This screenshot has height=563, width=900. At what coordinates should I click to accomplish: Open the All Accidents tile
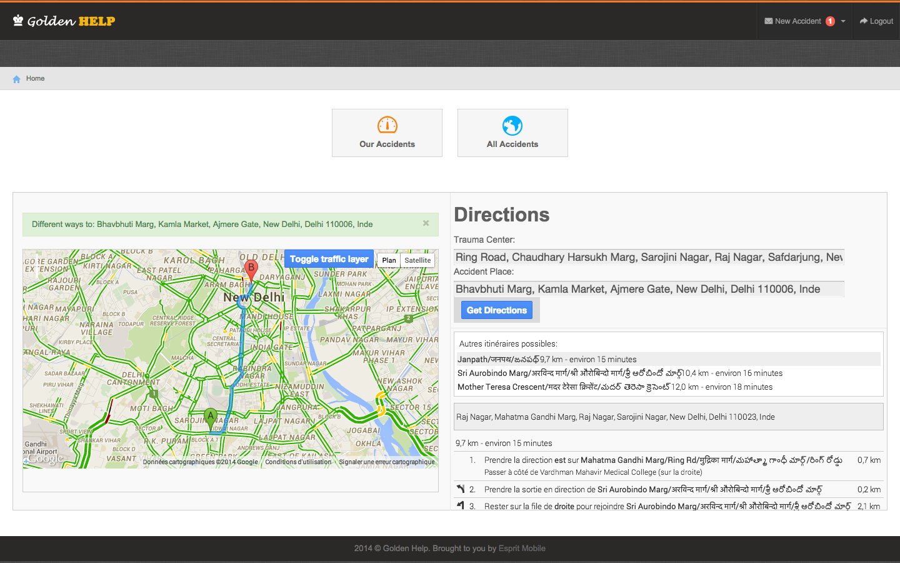point(512,133)
